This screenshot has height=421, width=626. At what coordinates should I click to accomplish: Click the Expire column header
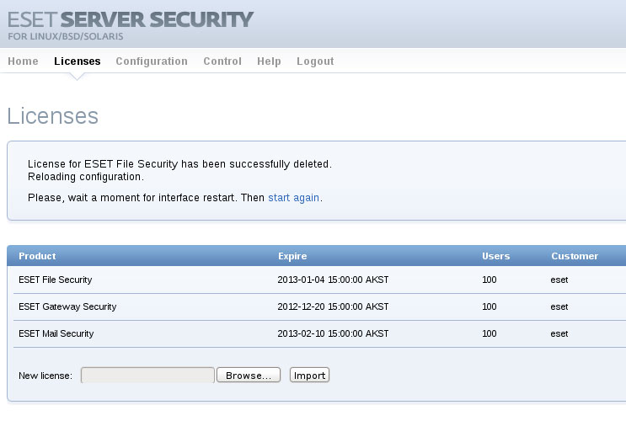click(292, 256)
